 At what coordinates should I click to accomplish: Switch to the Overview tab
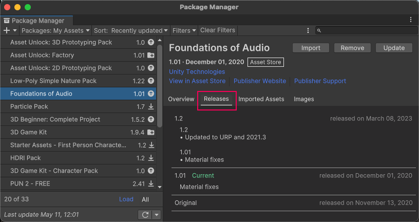point(181,99)
